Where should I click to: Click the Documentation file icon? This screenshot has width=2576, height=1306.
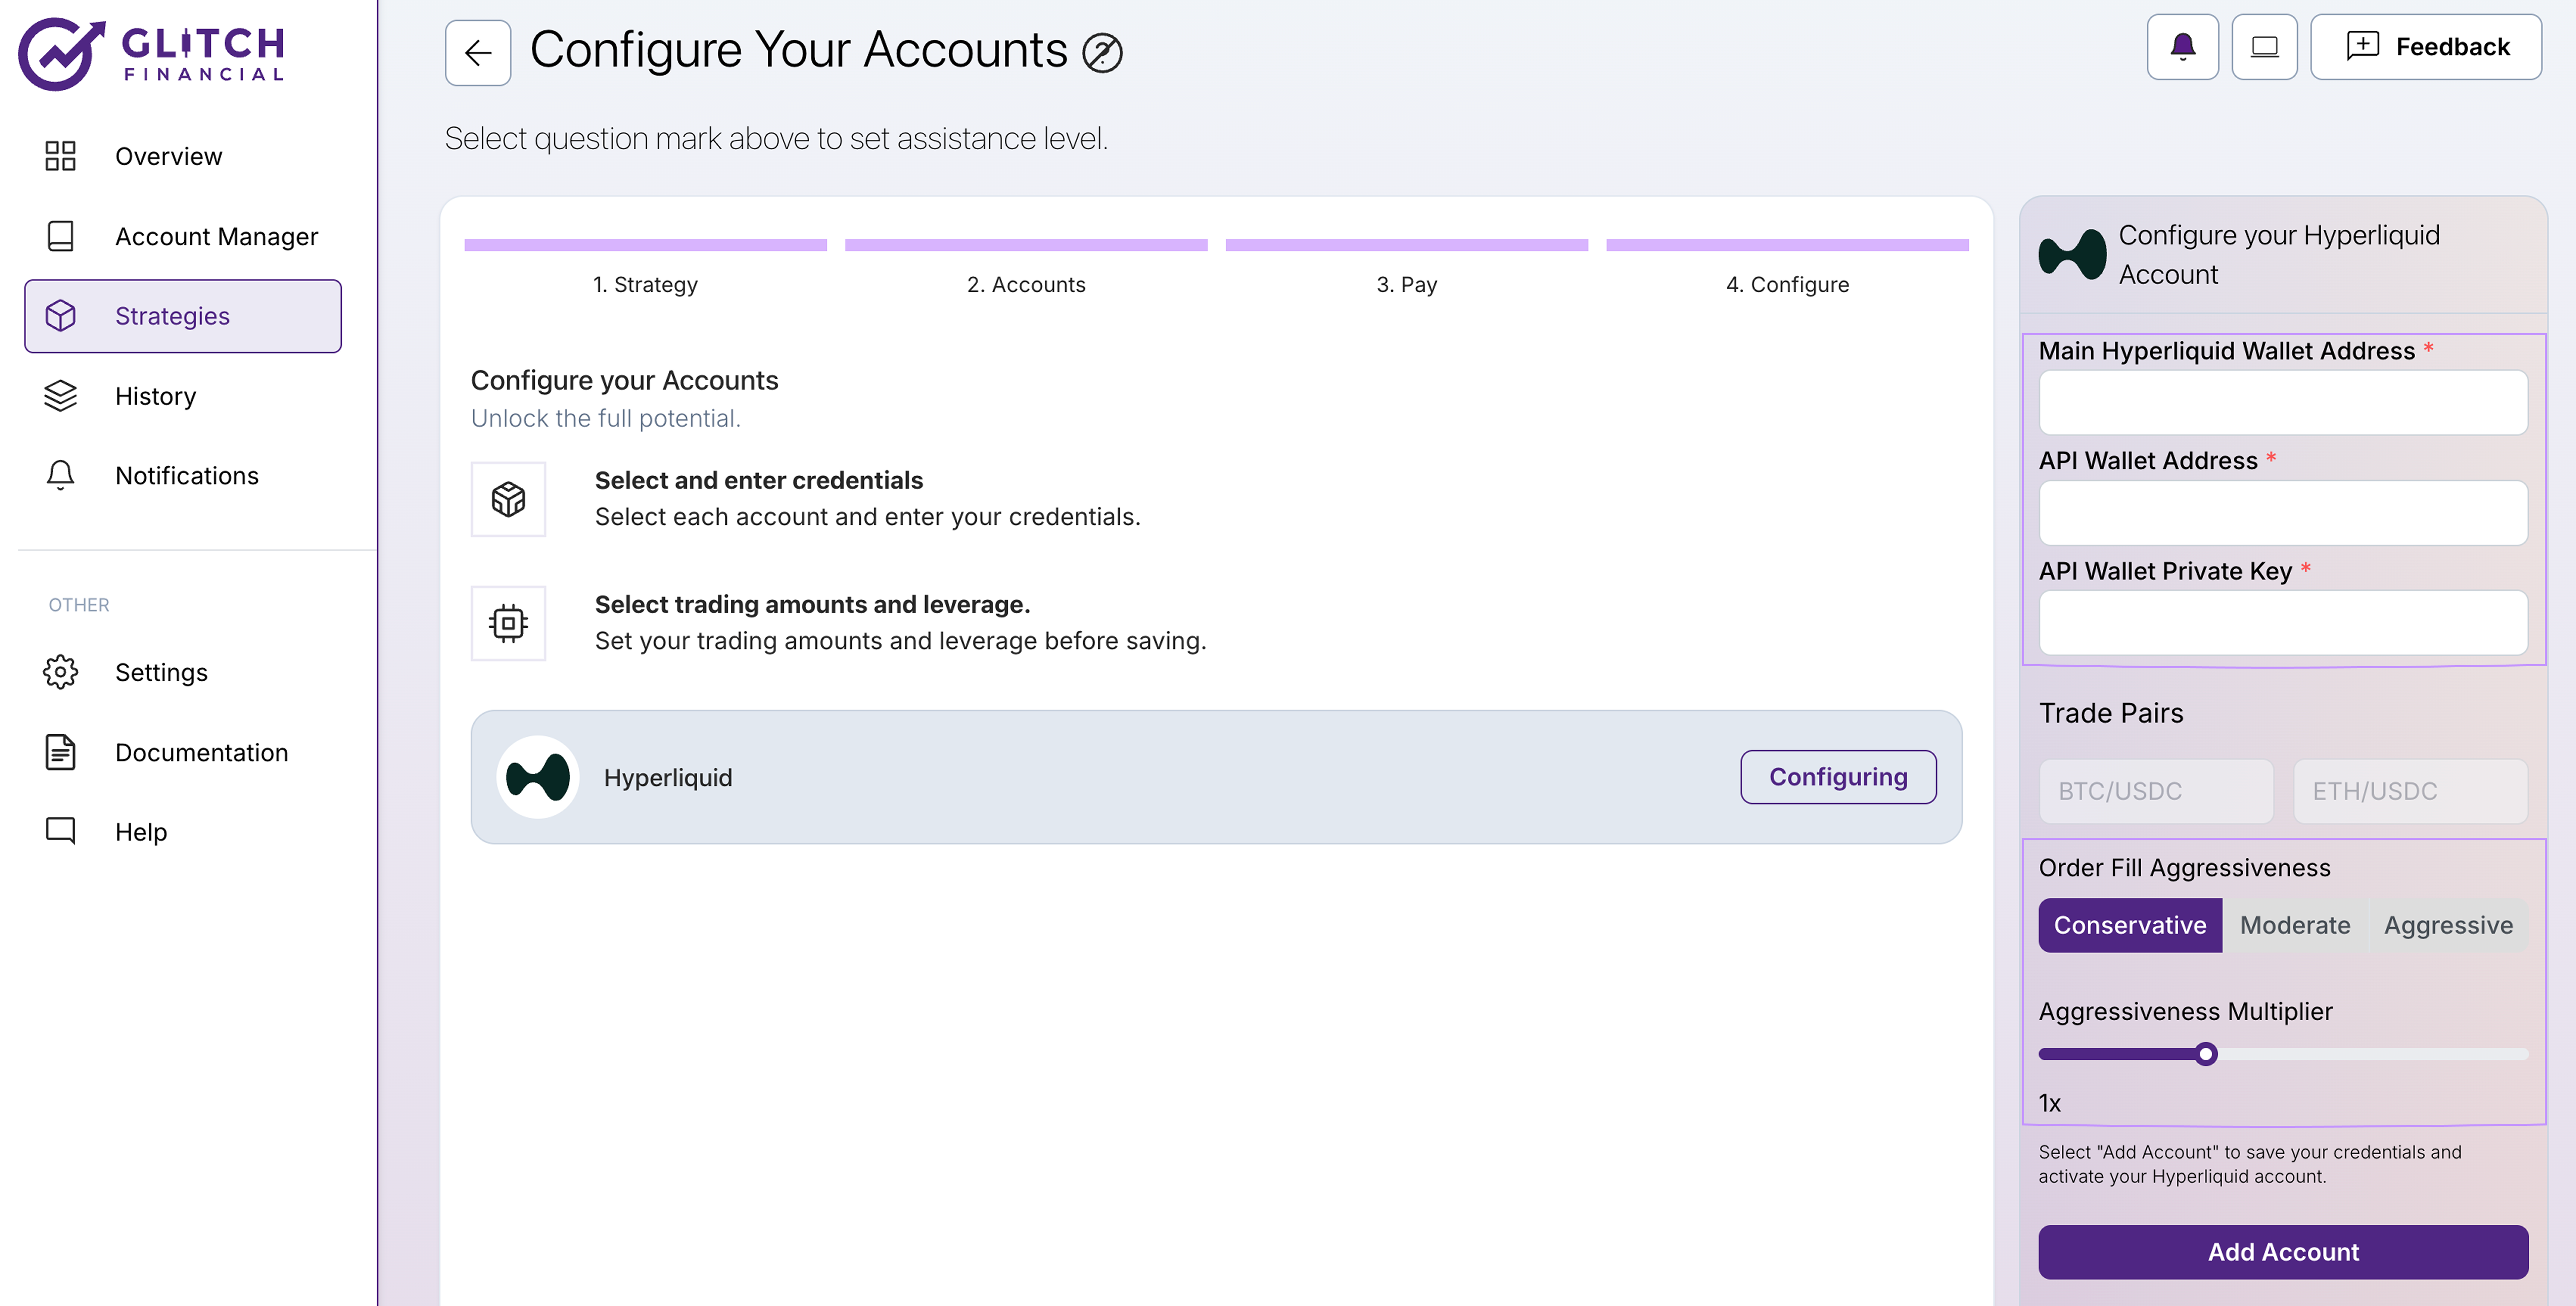pyautogui.click(x=60, y=752)
